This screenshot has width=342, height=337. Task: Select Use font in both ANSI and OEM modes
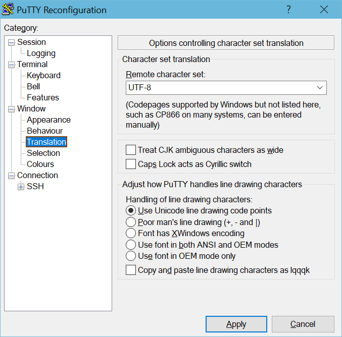pos(131,245)
